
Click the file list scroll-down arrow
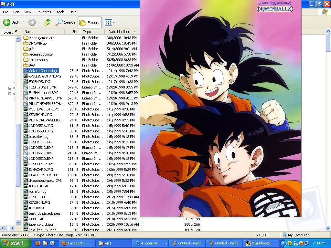(328, 228)
